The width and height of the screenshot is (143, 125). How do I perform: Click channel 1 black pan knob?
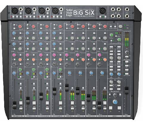14,64
